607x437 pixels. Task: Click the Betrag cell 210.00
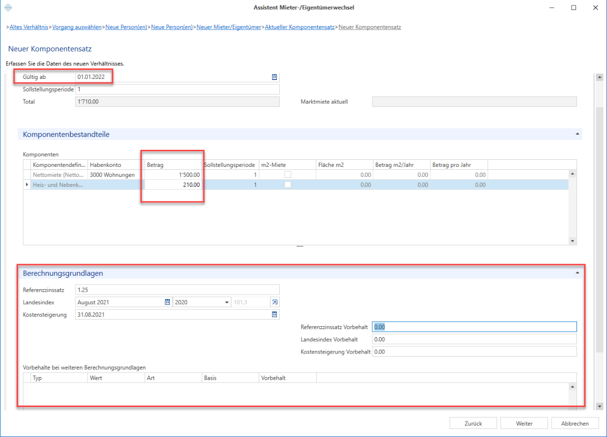coord(173,185)
